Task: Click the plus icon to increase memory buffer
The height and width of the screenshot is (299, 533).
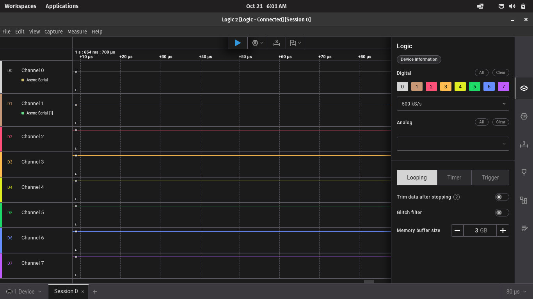Action: (503, 230)
